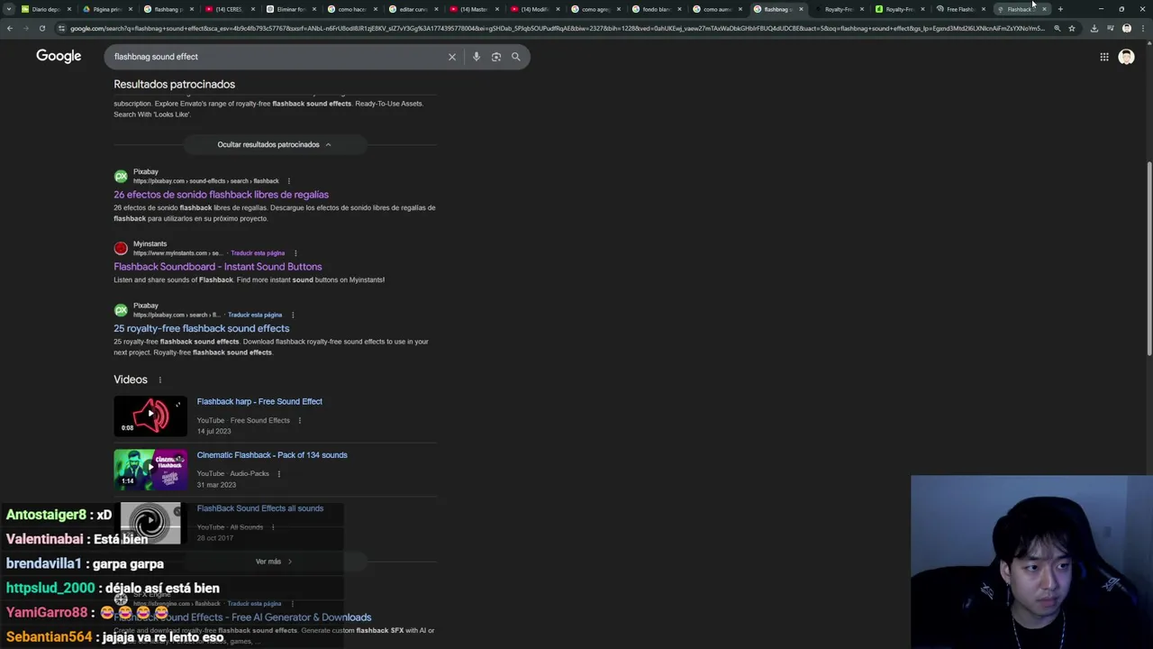Close the como hacer tab
Viewport: 1153px width, 649px height.
(x=374, y=9)
